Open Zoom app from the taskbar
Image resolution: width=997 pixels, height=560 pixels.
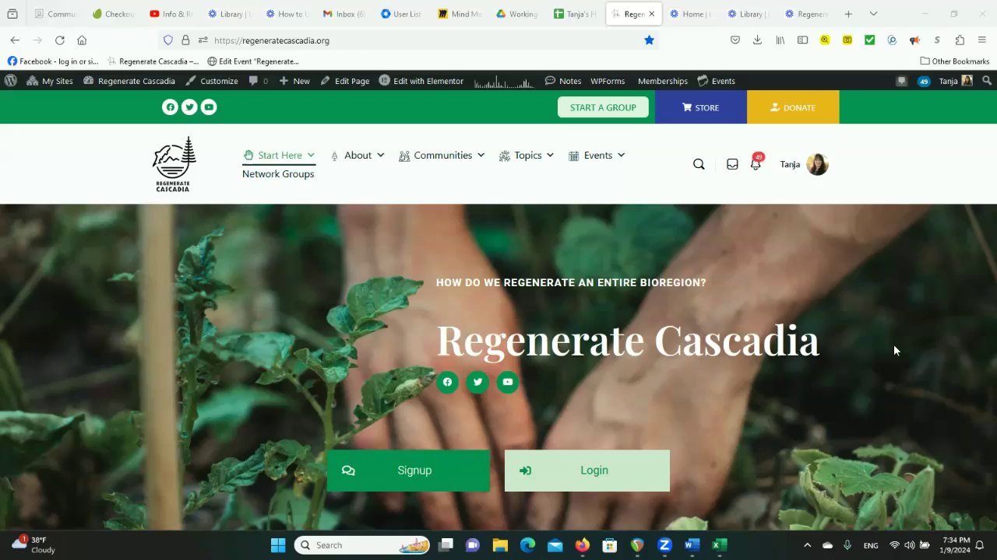664,545
